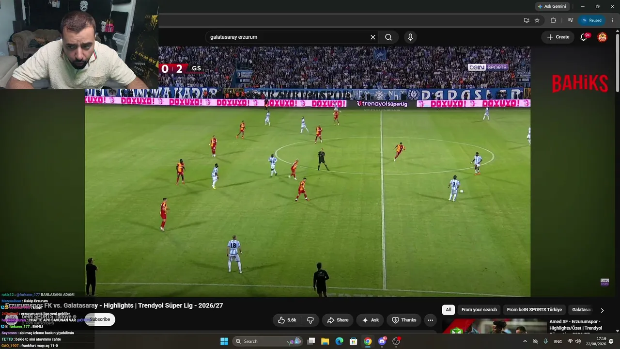Click the YouTube search magnifier button
The width and height of the screenshot is (620, 349).
(x=388, y=37)
